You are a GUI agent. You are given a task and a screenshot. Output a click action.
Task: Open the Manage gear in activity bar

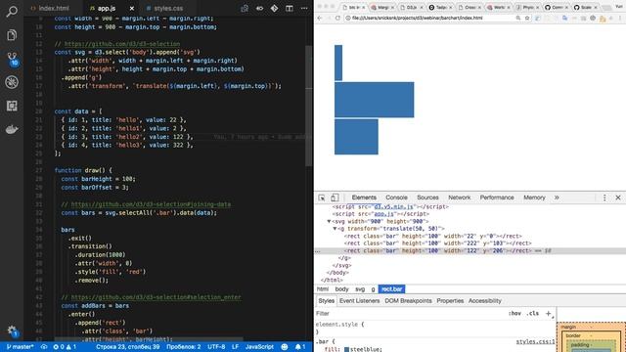point(12,330)
